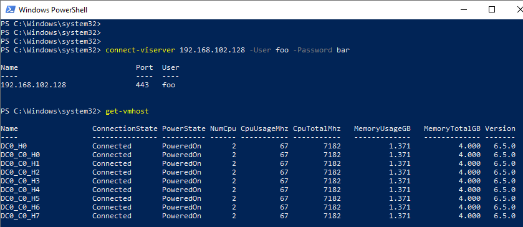This screenshot has height=227, width=523.
Task: Click the host name DC0_C0_H7
Action: coord(21,216)
